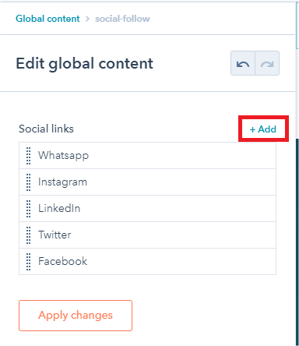Go back to Global content breadcrumb
This screenshot has height=346, width=299.
[x=47, y=19]
